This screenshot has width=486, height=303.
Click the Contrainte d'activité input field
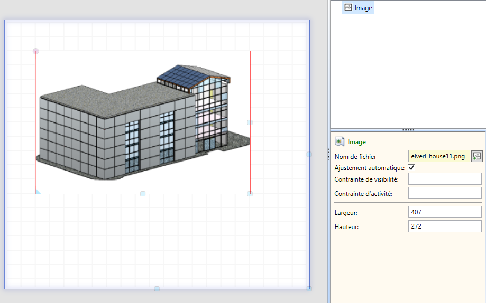444,193
